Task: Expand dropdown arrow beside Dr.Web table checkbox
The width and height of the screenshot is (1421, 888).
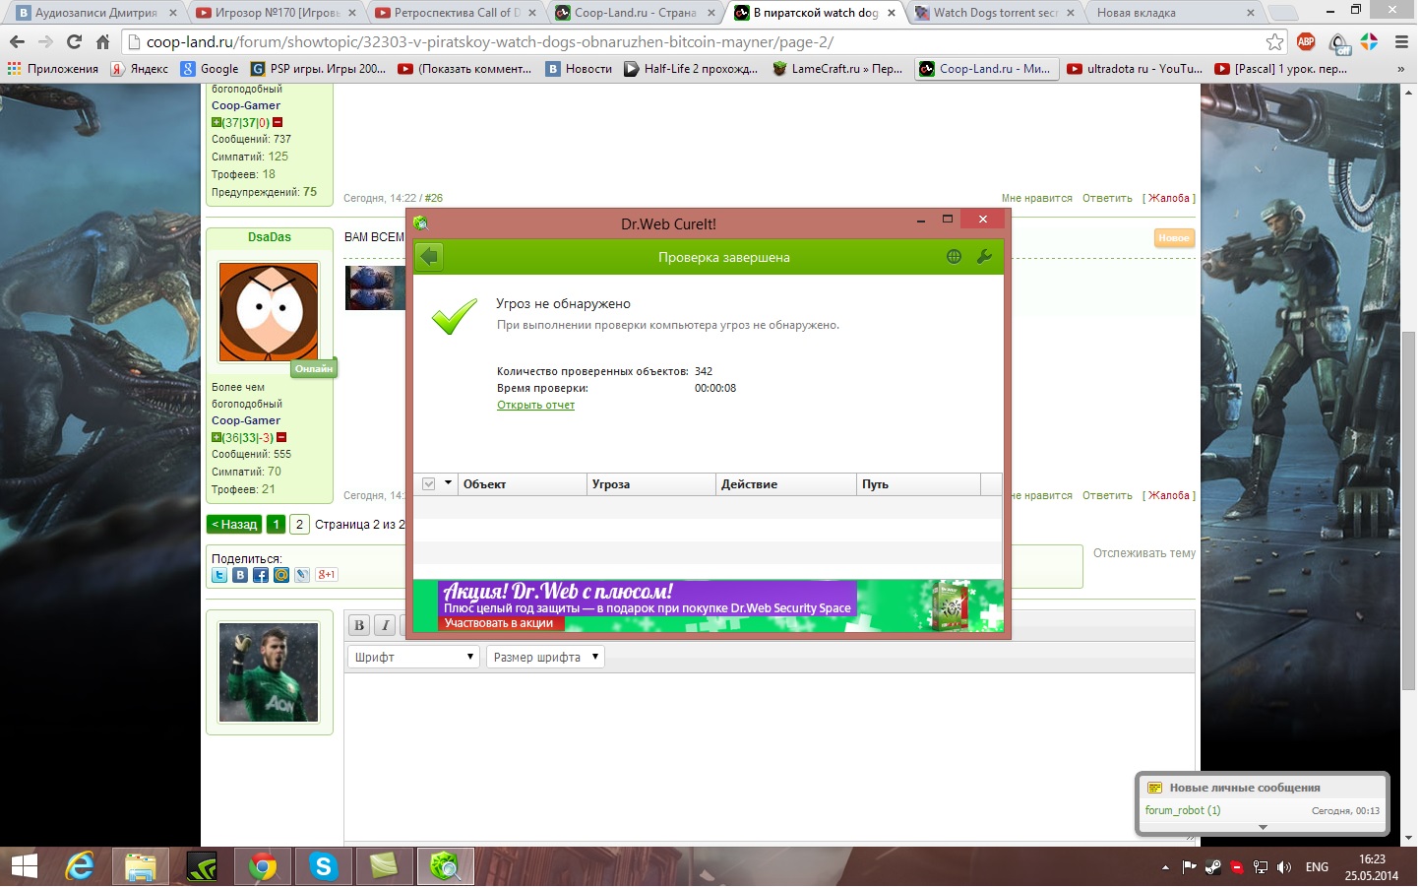Action: 449,483
